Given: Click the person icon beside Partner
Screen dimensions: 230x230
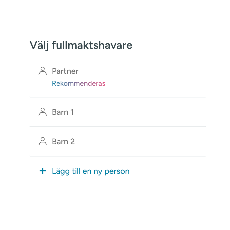Looking at the screenshot, I should click(x=43, y=71).
